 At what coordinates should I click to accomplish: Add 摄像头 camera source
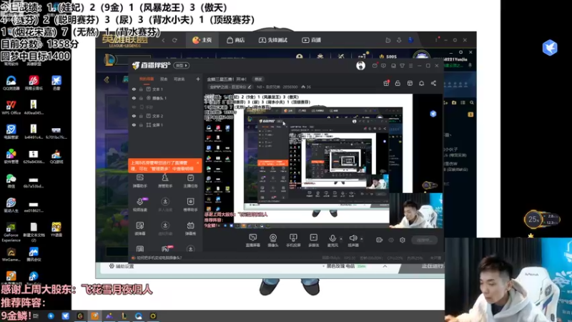pyautogui.click(x=273, y=240)
